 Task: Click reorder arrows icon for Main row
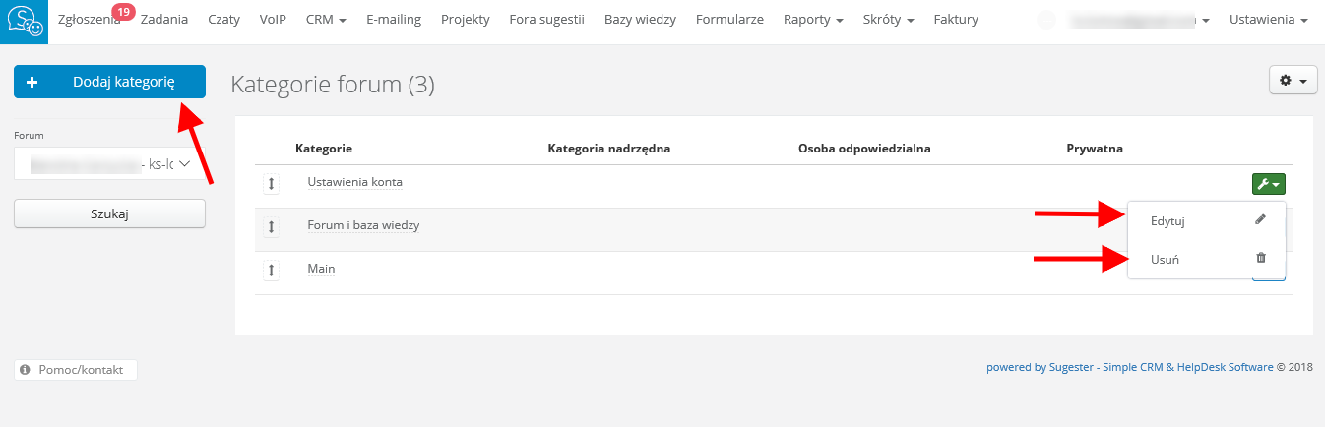[x=272, y=269]
